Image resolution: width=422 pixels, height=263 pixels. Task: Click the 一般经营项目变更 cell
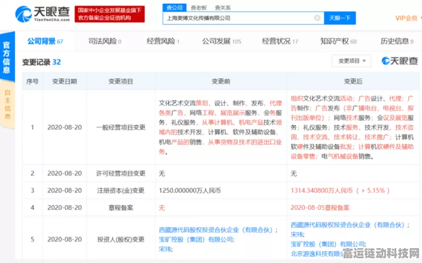pos(121,127)
